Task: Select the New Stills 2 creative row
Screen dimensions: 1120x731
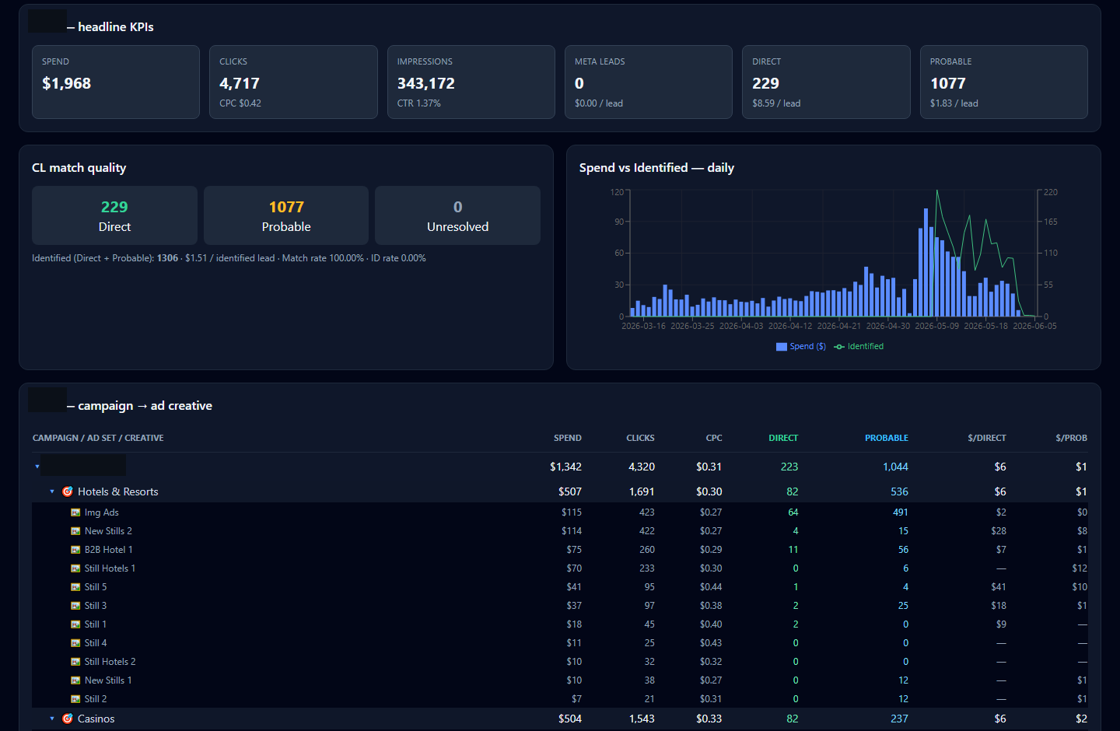Action: coord(560,531)
